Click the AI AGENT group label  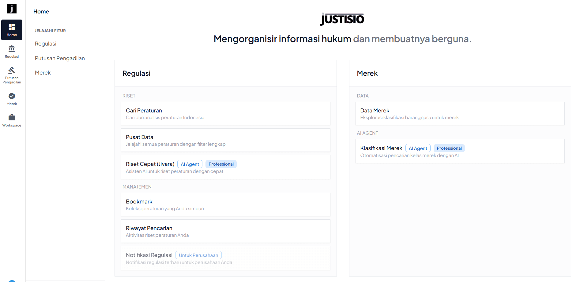tap(367, 133)
